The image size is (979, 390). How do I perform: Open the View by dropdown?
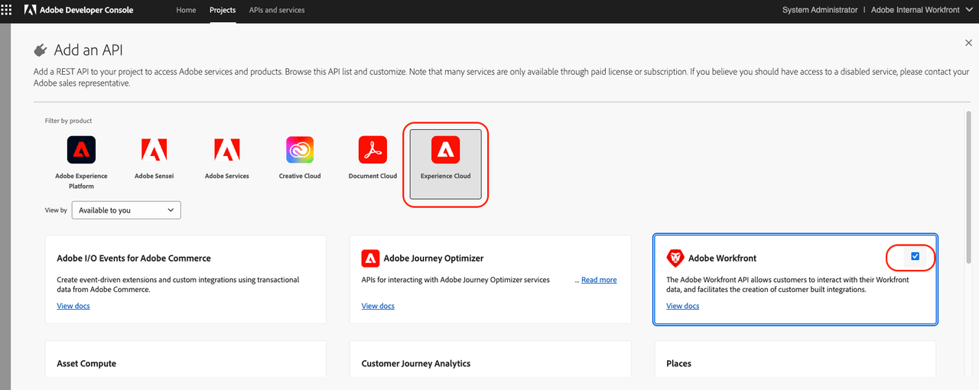click(x=126, y=210)
